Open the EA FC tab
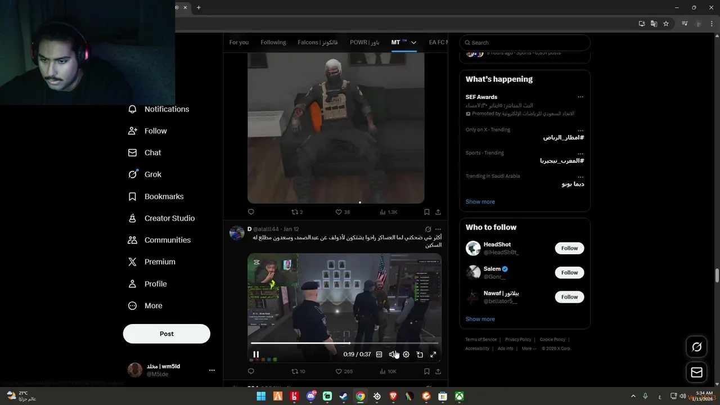The image size is (720, 405). tap(438, 43)
